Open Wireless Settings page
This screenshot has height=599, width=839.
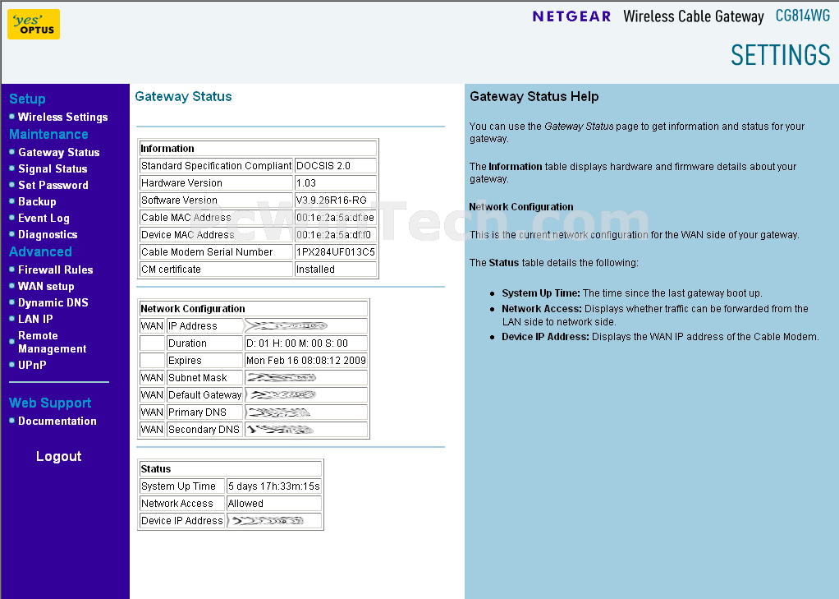(x=62, y=117)
